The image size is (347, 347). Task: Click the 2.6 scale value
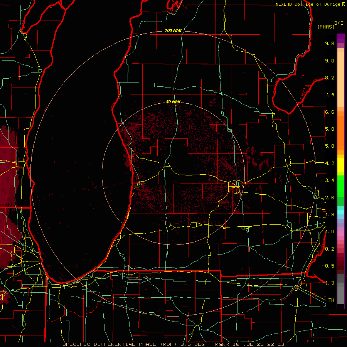click(330, 198)
